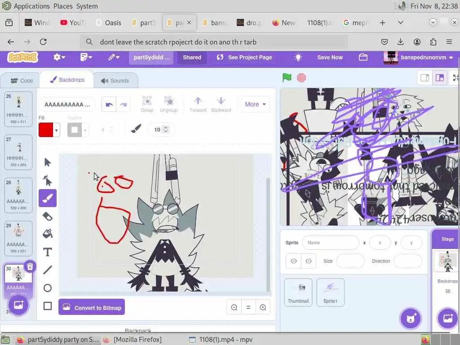460x345 pixels.
Task: Expand the Firefox list all tabs chevron
Action: point(400,22)
